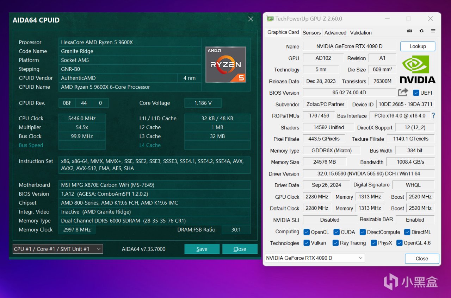Click the Driver Date Sep 26, 2024 field
The image size is (451, 298).
click(327, 185)
